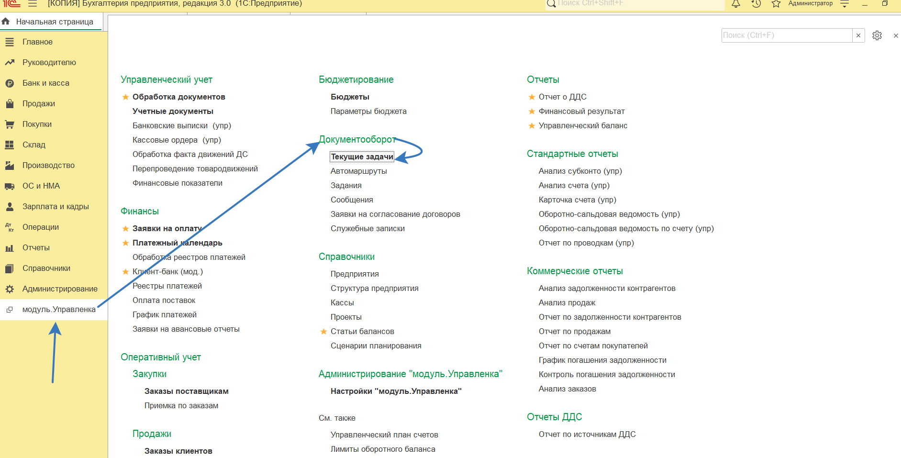Open Банковские выписки (упр)
The width and height of the screenshot is (901, 458).
coord(182,126)
